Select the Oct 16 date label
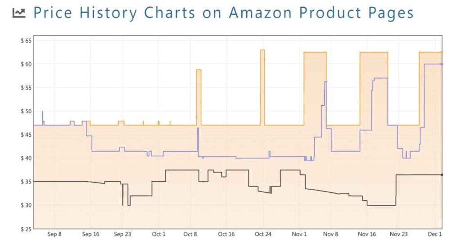This screenshot has width=461, height=242. click(x=226, y=234)
